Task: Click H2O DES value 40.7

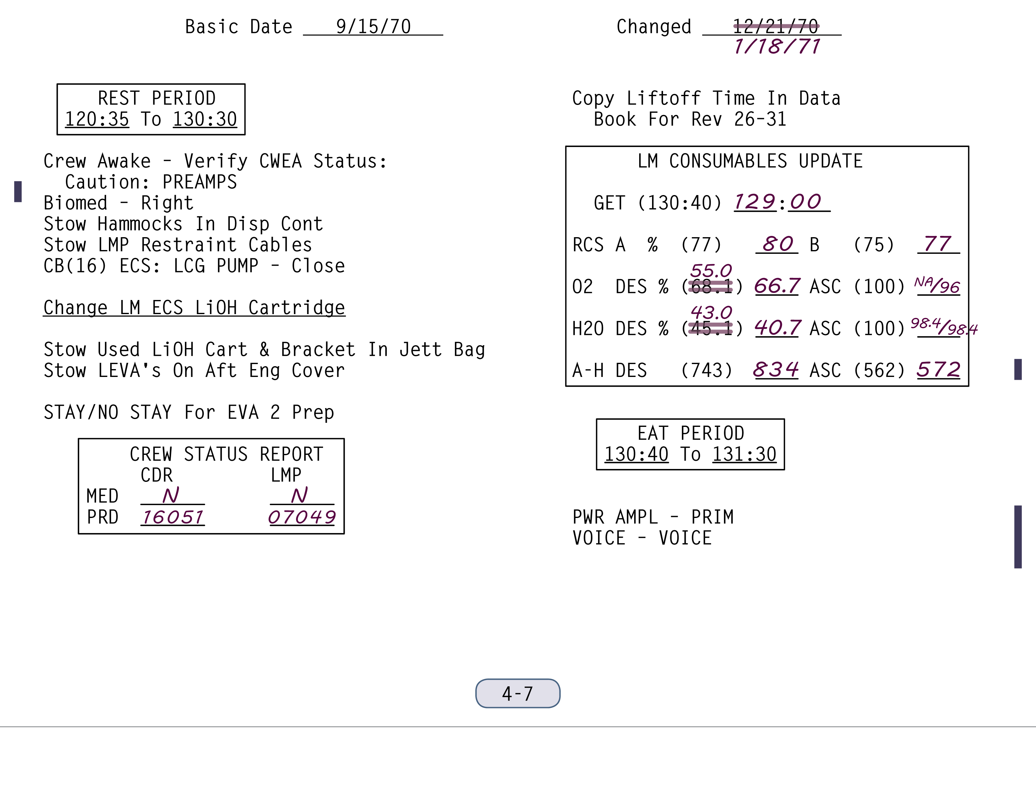Action: [x=778, y=327]
